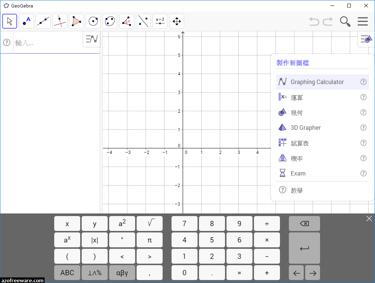The image size is (375, 283).
Task: Tap the a² square key
Action: pos(122,223)
